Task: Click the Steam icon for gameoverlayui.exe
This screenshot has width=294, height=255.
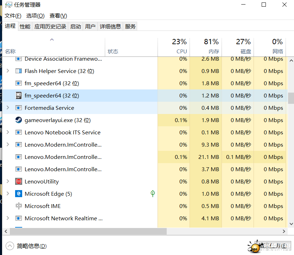Action: click(x=19, y=120)
